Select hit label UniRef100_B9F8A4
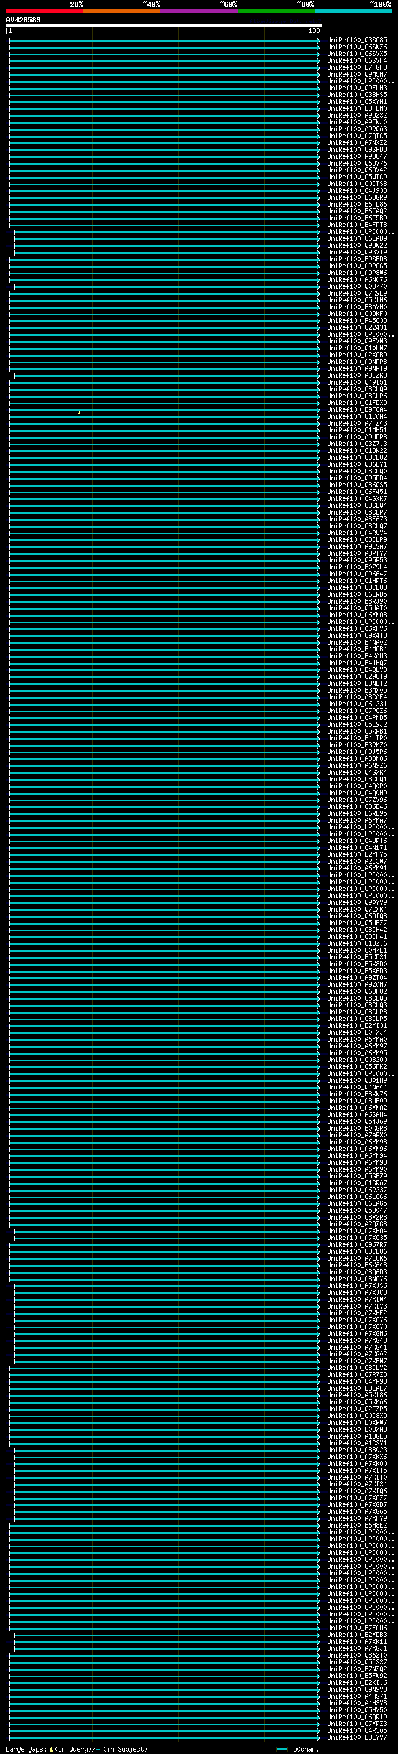The height and width of the screenshot is (1754, 398). (x=356, y=410)
